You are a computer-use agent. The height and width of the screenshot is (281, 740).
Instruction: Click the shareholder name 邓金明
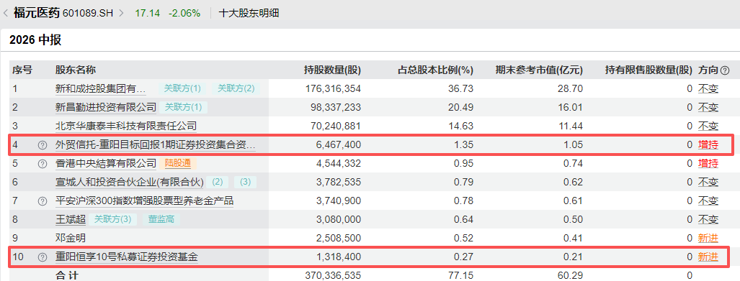71,239
